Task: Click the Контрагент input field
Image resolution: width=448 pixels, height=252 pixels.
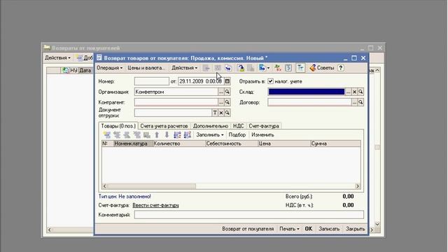Action: (176, 102)
